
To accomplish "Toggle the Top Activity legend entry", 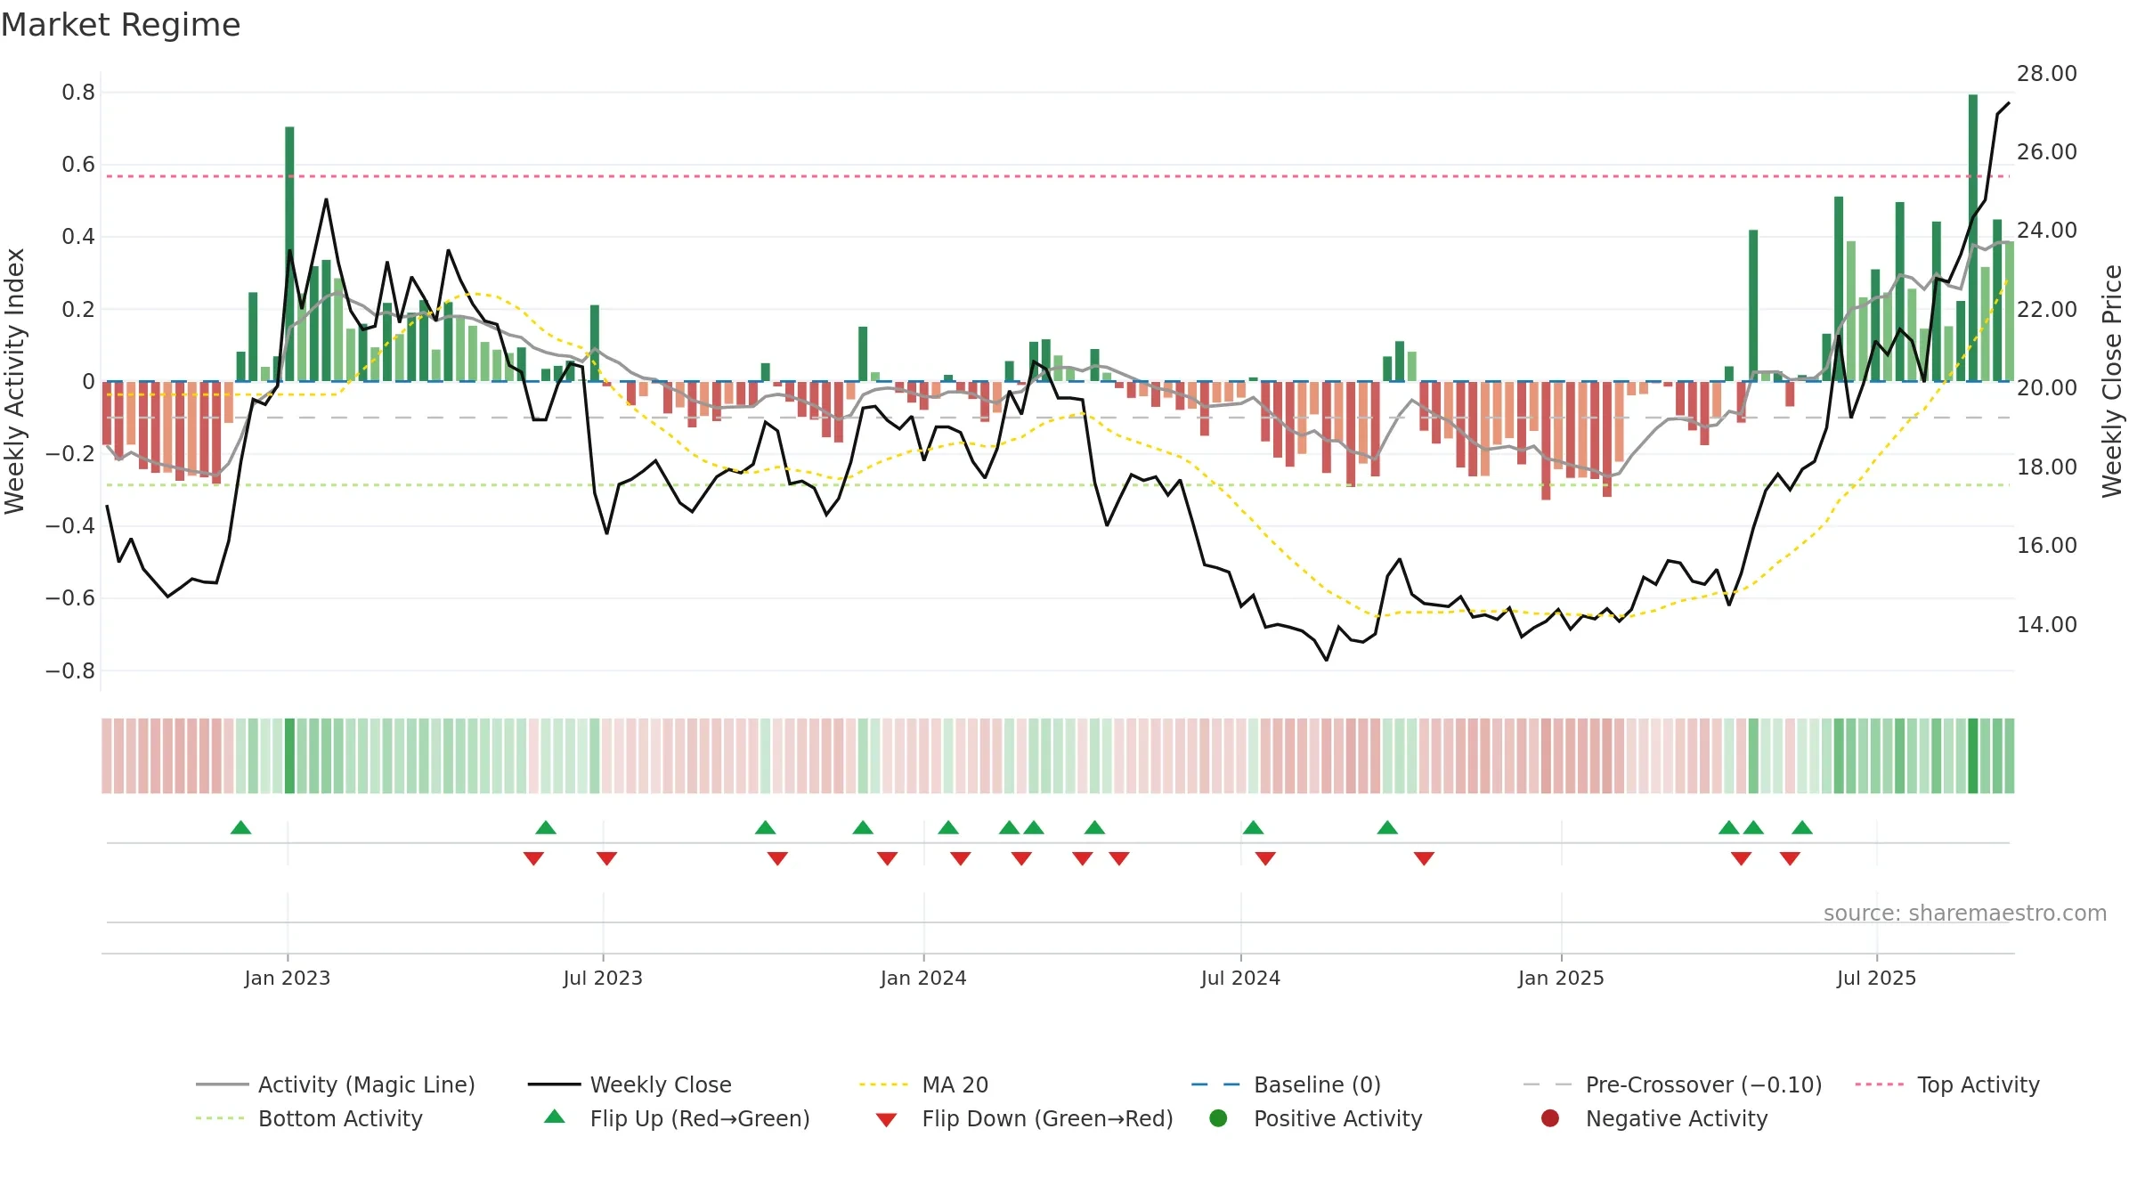I will pyautogui.click(x=1947, y=1084).
